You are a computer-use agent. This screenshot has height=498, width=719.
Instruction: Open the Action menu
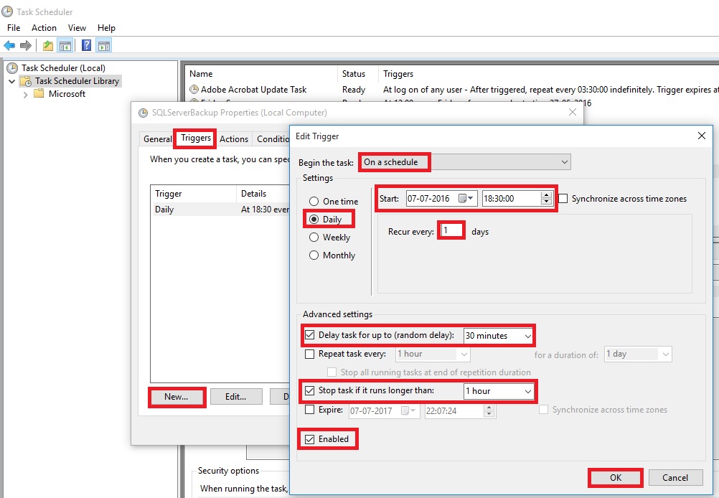(44, 28)
